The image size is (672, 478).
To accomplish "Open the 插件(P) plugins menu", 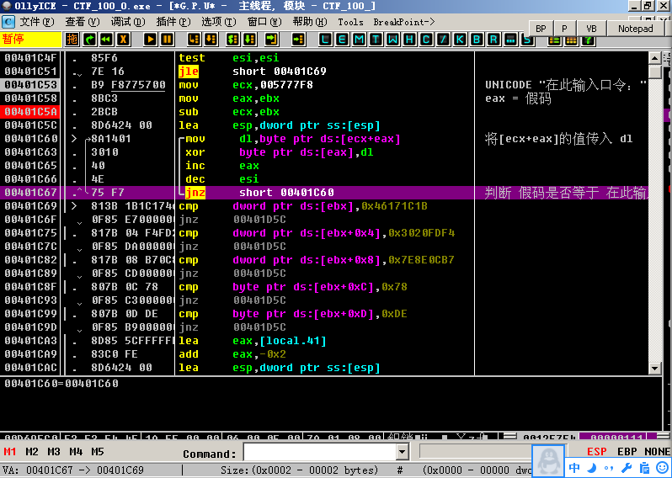I will pos(172,21).
